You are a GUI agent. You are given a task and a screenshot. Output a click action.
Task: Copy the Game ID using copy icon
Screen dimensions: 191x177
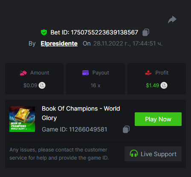click(x=126, y=129)
